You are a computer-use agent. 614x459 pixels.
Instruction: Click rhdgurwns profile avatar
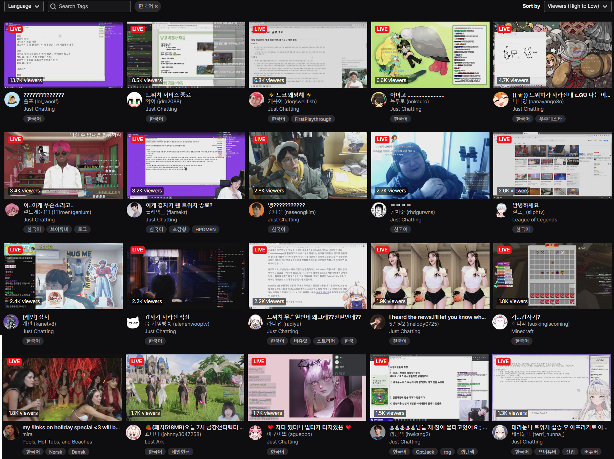point(379,210)
